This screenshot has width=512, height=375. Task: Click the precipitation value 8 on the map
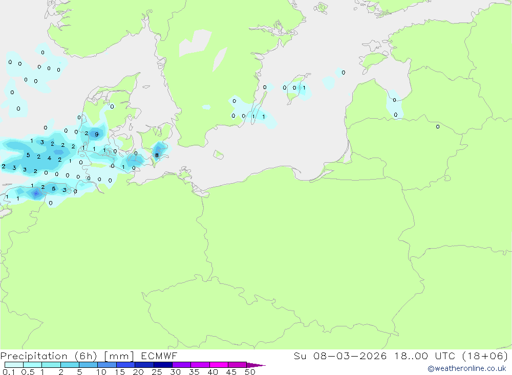[x=157, y=156]
